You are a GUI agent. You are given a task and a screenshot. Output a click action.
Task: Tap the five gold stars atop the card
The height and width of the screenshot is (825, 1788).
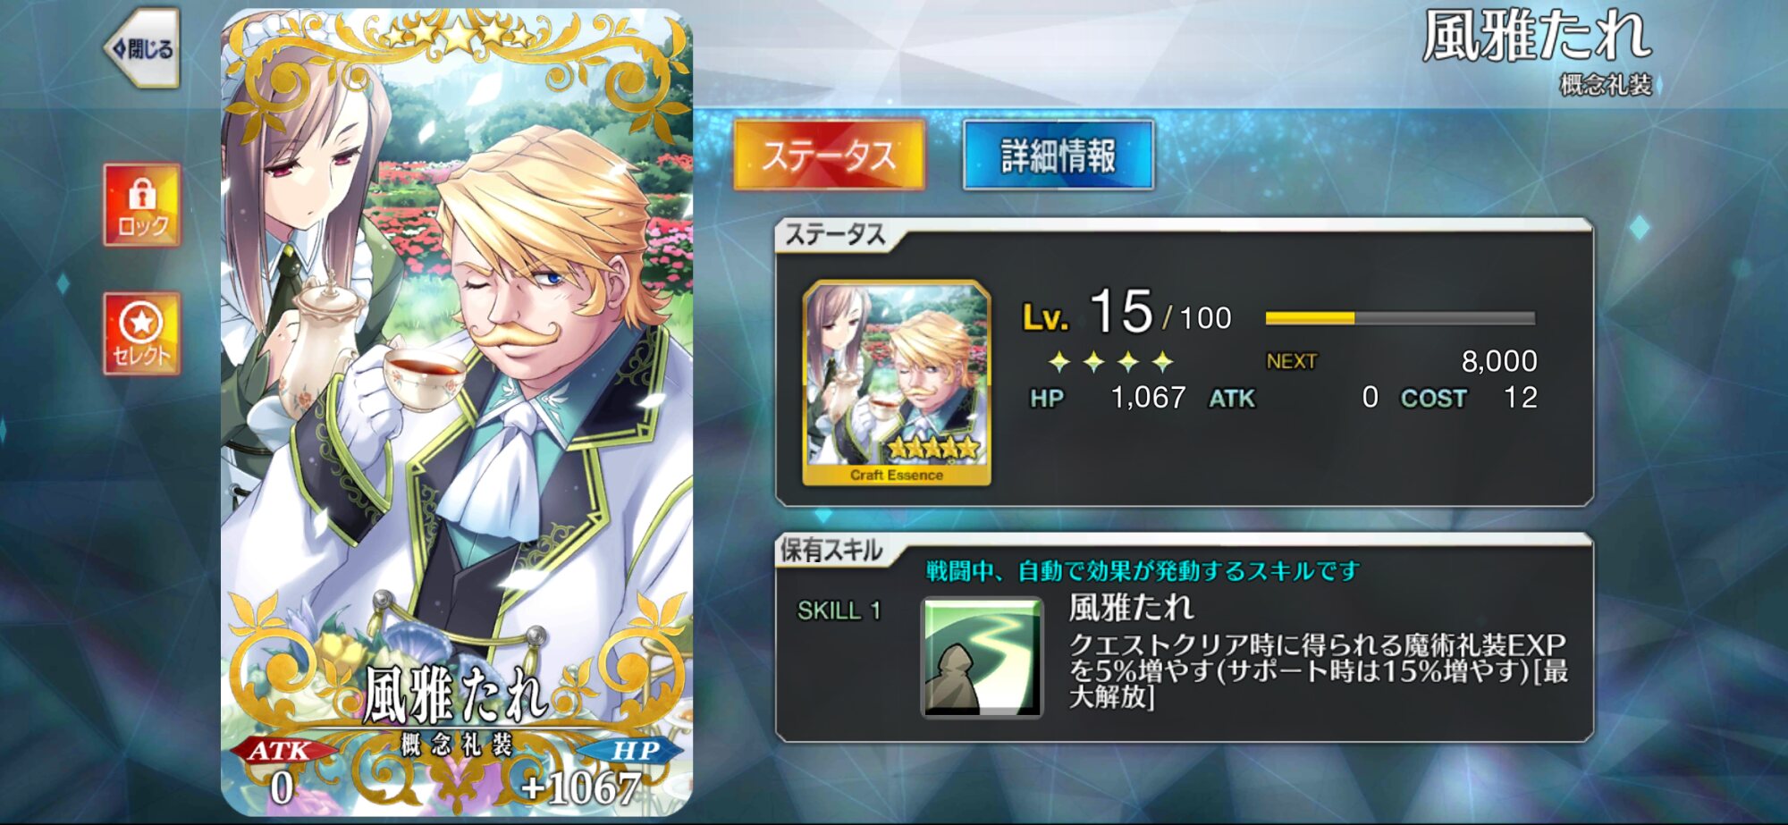tap(457, 35)
